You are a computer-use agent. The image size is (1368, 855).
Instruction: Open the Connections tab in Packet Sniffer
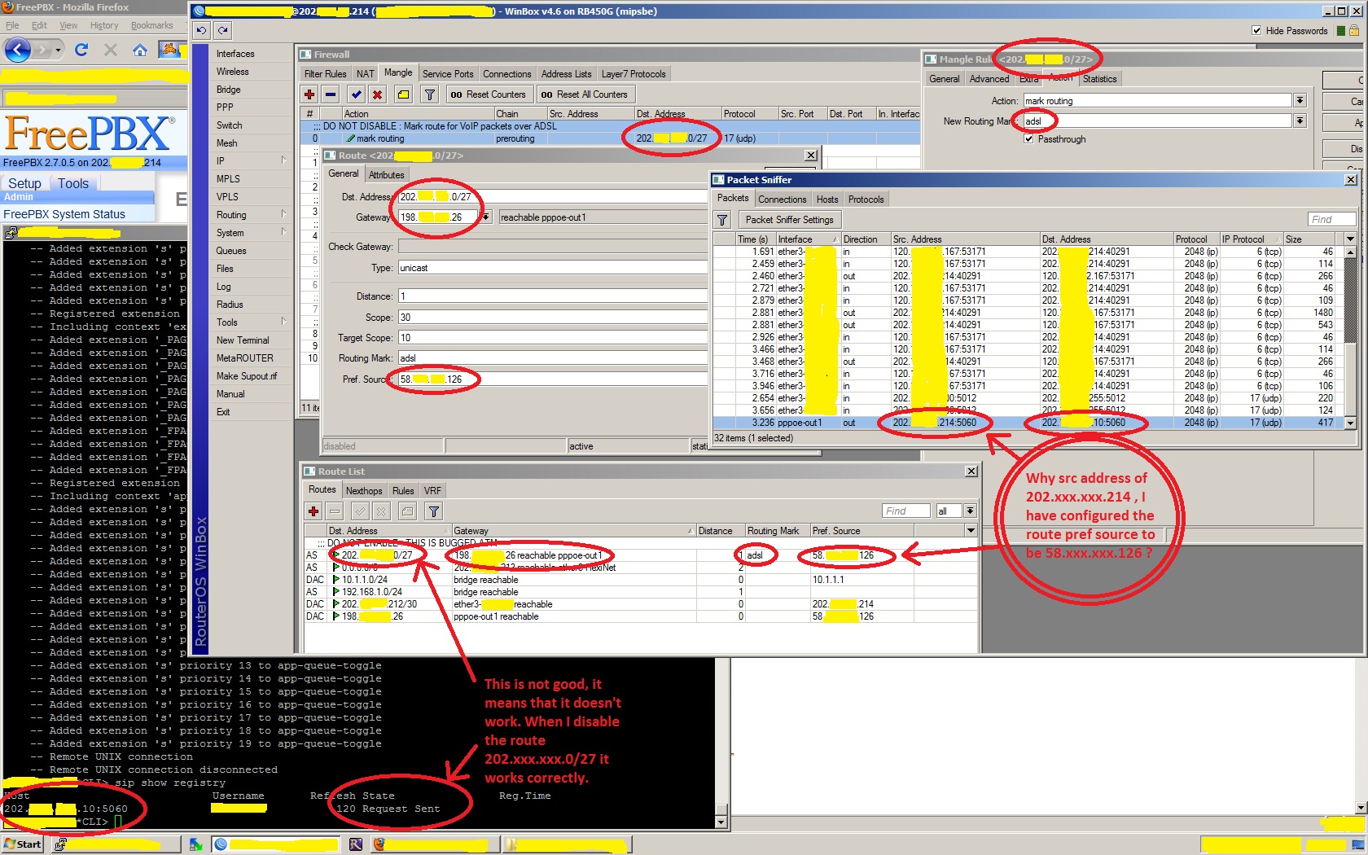pos(783,199)
